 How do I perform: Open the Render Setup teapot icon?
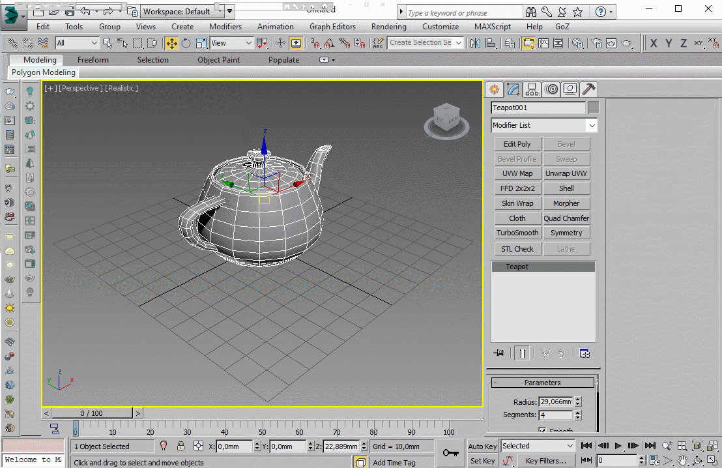pos(596,43)
